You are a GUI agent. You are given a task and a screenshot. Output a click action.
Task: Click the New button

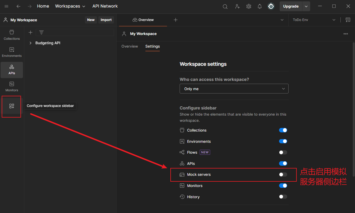(x=91, y=20)
